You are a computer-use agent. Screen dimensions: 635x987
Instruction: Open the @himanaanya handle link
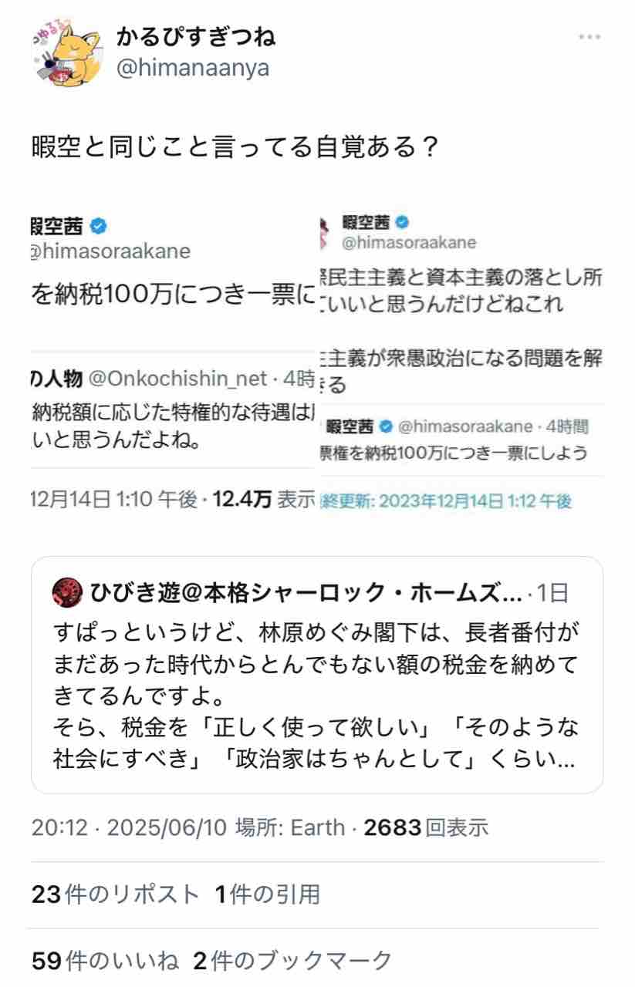click(x=192, y=68)
